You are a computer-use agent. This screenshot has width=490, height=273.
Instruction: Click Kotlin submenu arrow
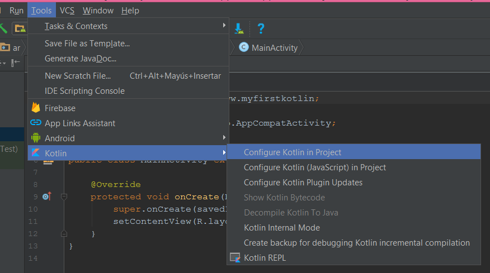(x=224, y=152)
